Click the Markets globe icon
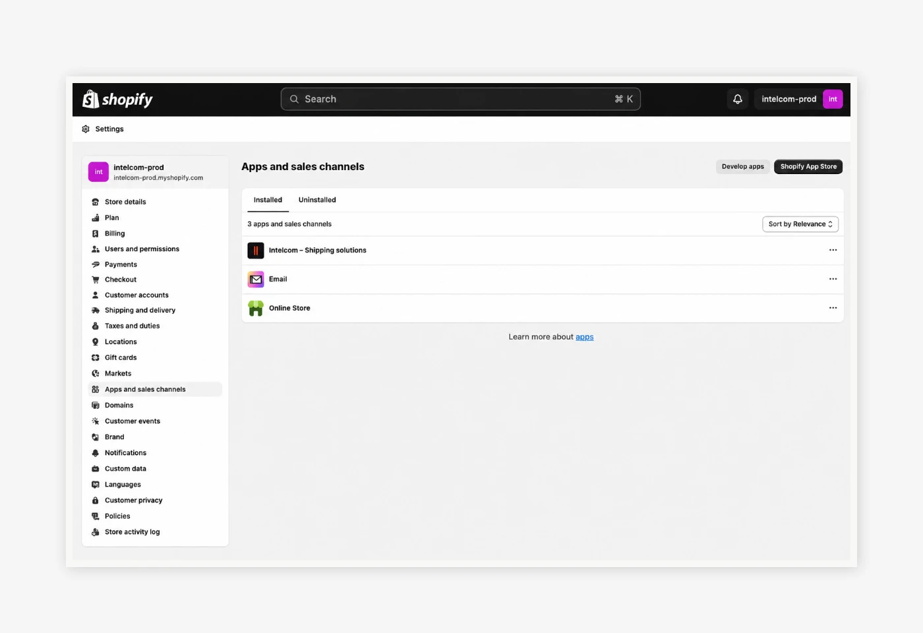The height and width of the screenshot is (633, 923). pos(96,373)
